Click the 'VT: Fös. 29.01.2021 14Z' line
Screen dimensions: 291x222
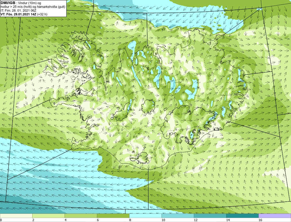click(18, 14)
